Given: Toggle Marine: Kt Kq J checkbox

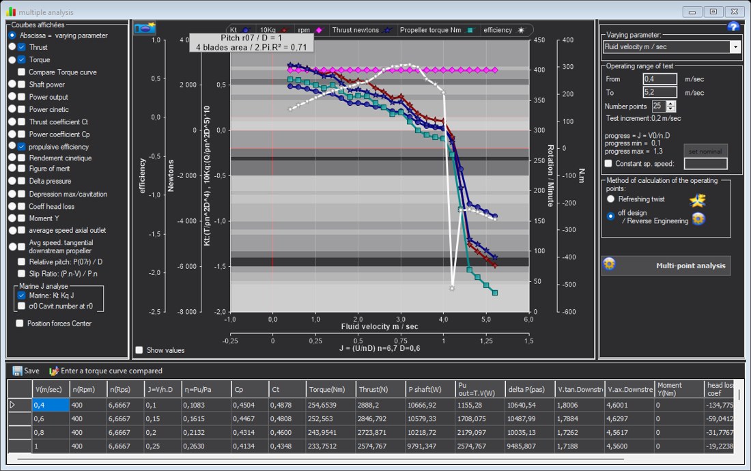Looking at the screenshot, I should (22, 296).
